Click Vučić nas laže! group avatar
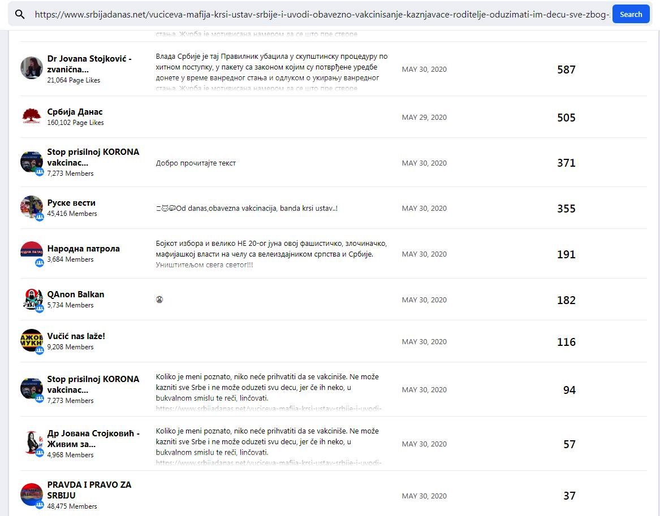The height and width of the screenshot is (516, 660). 32,341
